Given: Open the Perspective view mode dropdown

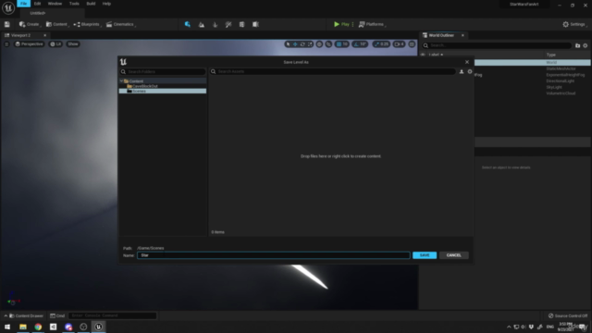Looking at the screenshot, I should (29, 44).
